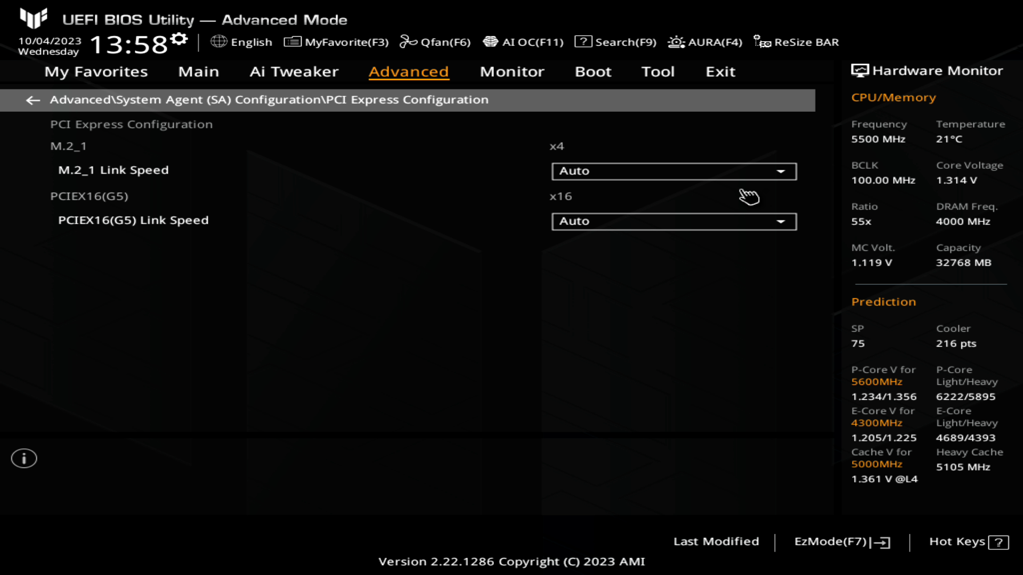This screenshot has width=1023, height=575.
Task: Expand M.2_1 Link Speed dropdown
Action: [674, 171]
